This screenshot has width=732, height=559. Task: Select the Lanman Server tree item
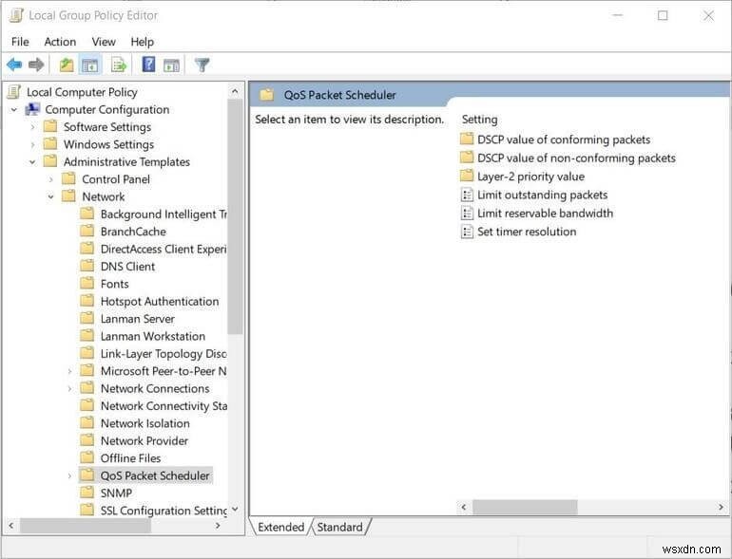138,319
